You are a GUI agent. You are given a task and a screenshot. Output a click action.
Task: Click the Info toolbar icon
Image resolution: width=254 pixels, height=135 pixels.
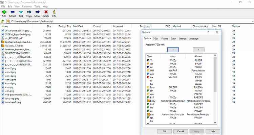54,12
